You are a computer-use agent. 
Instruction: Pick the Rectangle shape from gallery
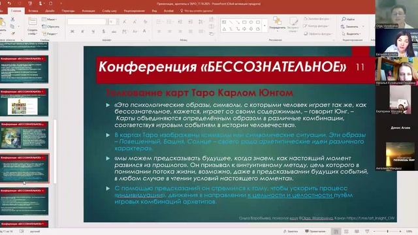[244, 22]
